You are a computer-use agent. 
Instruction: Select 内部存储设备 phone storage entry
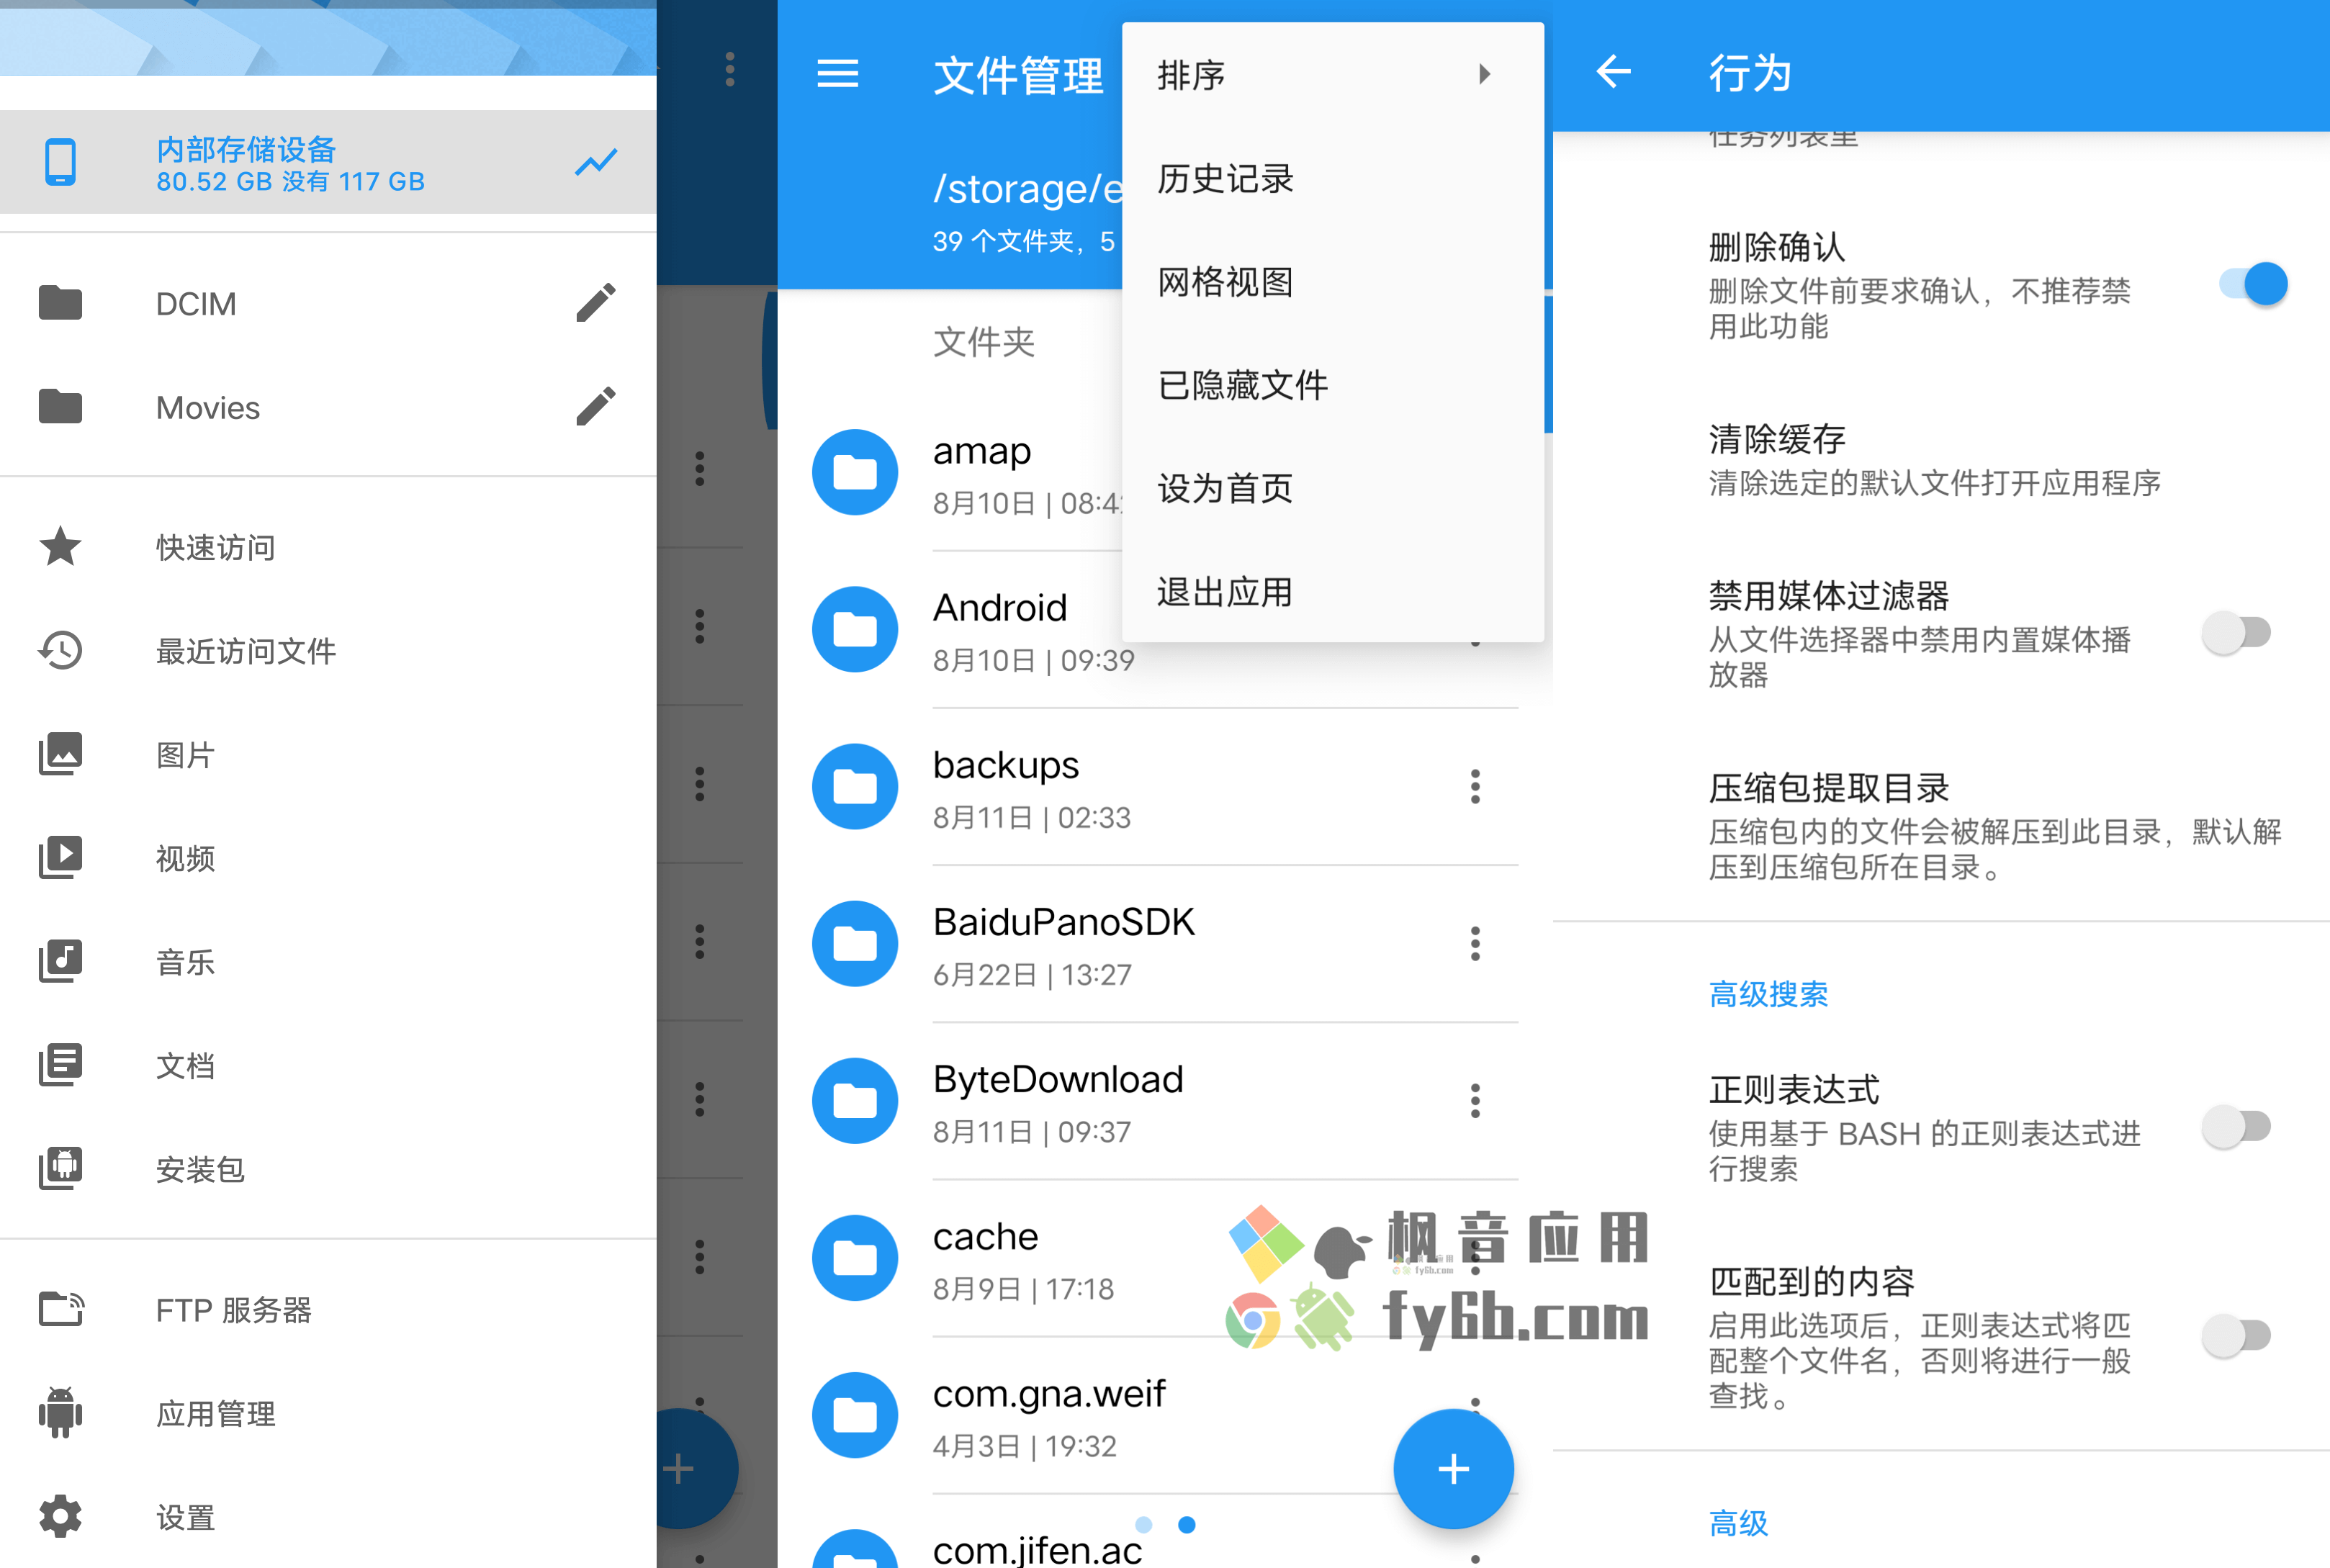coord(328,162)
